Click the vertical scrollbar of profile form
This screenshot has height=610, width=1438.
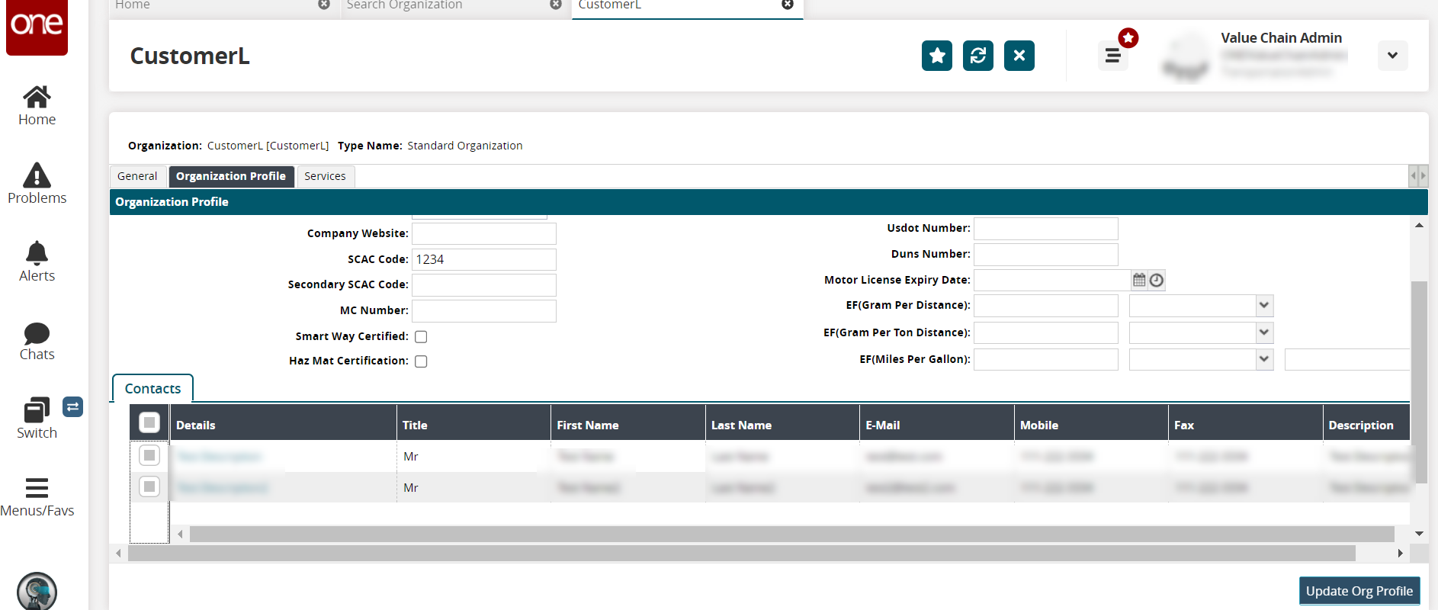point(1419,381)
